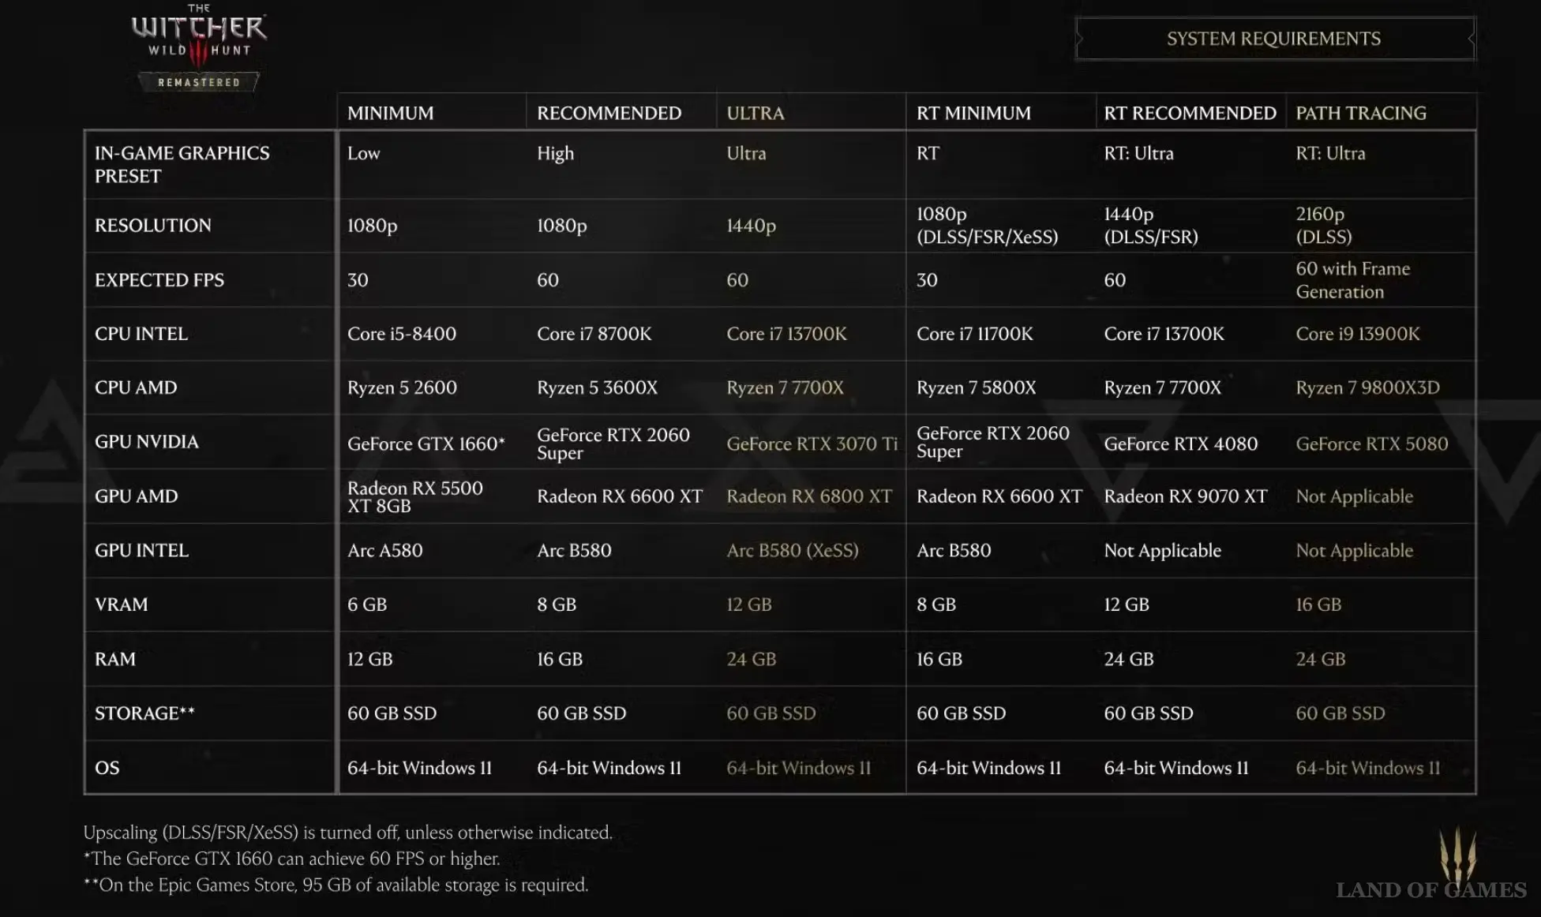The image size is (1541, 917).
Task: Select the Recommended column header
Action: (x=609, y=113)
